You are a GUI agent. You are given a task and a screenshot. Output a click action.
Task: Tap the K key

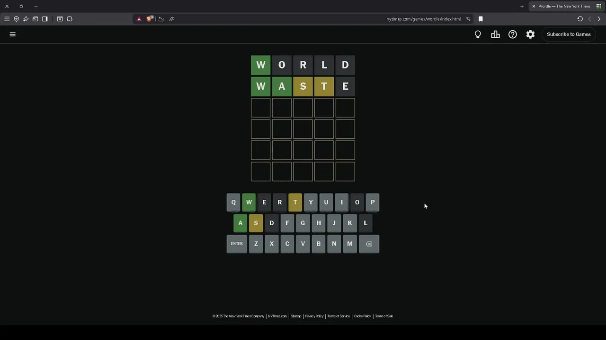click(350, 223)
